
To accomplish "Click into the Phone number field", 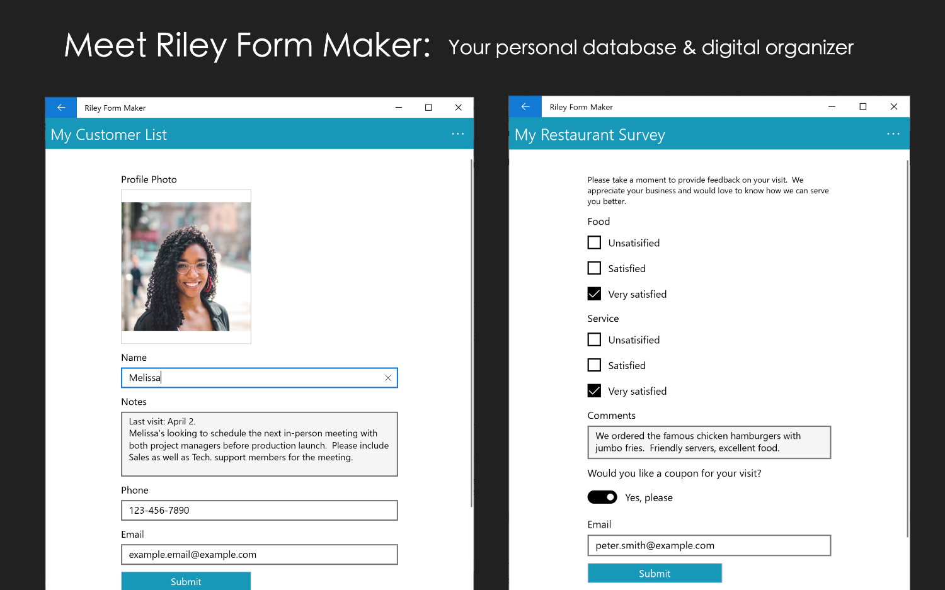I will 259,510.
